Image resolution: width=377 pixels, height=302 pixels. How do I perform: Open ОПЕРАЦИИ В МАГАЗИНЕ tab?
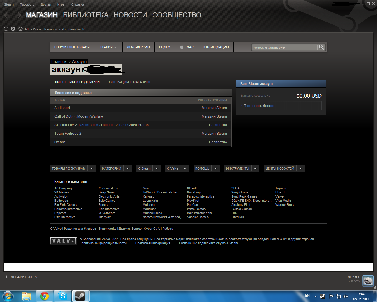(x=130, y=82)
